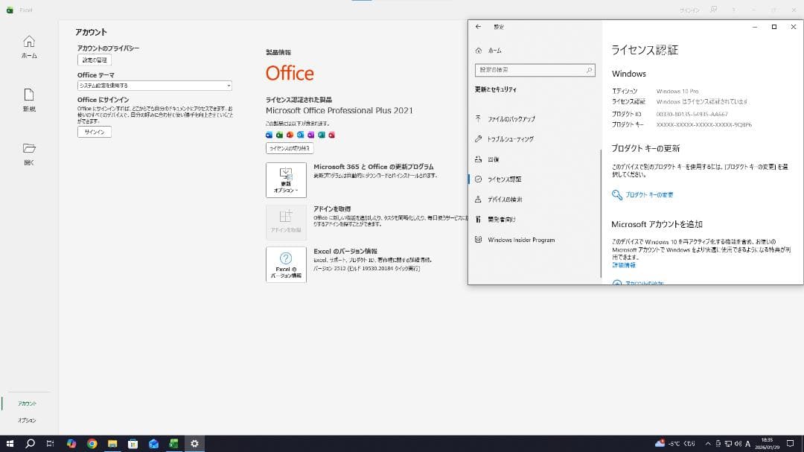The height and width of the screenshot is (452, 804).
Task: Click the プロダクトキーの変更 link
Action: click(651, 194)
